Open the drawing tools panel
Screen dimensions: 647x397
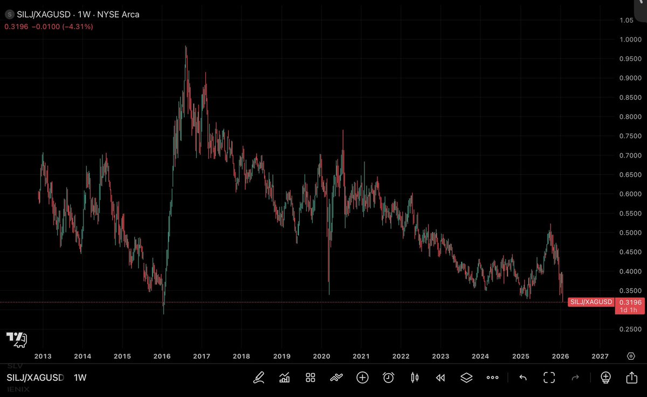[x=259, y=378]
